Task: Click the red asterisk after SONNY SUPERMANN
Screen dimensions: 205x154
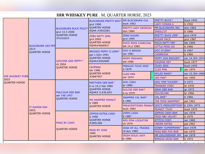Action: [x=181, y=128]
